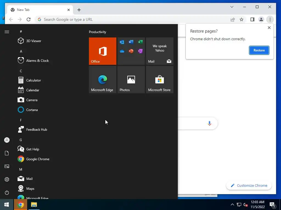Reload the page in Chrome
Image resolution: width=281 pixels, height=210 pixels.
point(29,19)
